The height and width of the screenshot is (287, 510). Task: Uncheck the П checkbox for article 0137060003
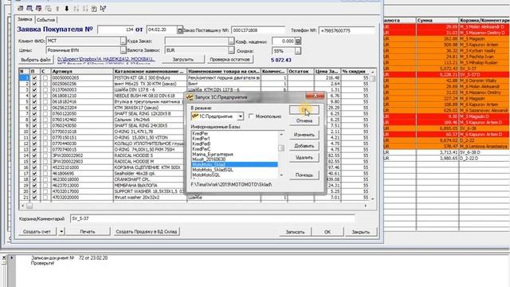[x=34, y=90]
